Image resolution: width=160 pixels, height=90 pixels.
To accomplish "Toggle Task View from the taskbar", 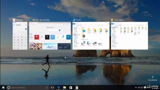I will click(52, 87).
